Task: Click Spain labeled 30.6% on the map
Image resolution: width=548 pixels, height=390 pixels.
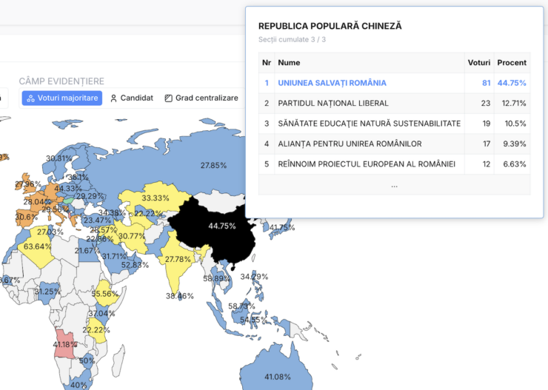Action: 26,217
